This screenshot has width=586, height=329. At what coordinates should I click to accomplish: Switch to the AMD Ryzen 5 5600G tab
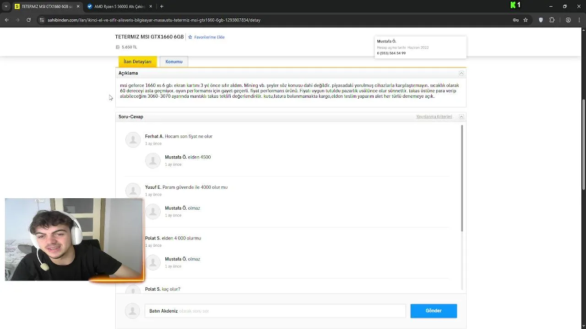[x=119, y=6]
